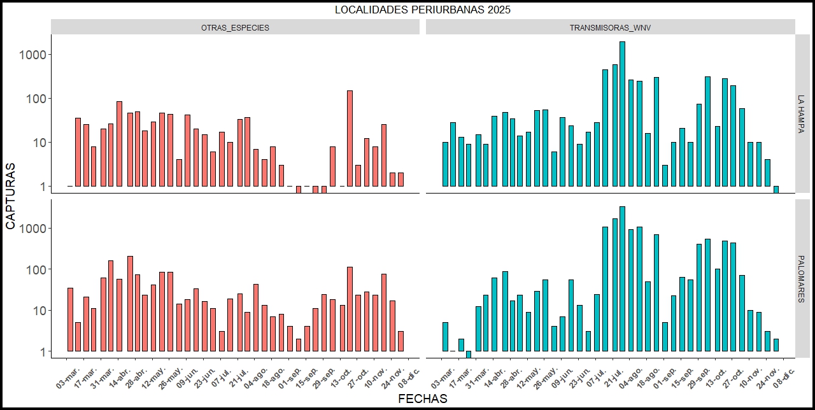Click the tallest teal bar in PALOMARES
815x410 pixels.
pos(622,279)
